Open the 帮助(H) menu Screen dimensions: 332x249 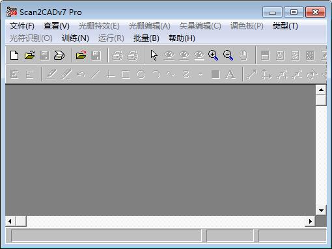(x=182, y=38)
